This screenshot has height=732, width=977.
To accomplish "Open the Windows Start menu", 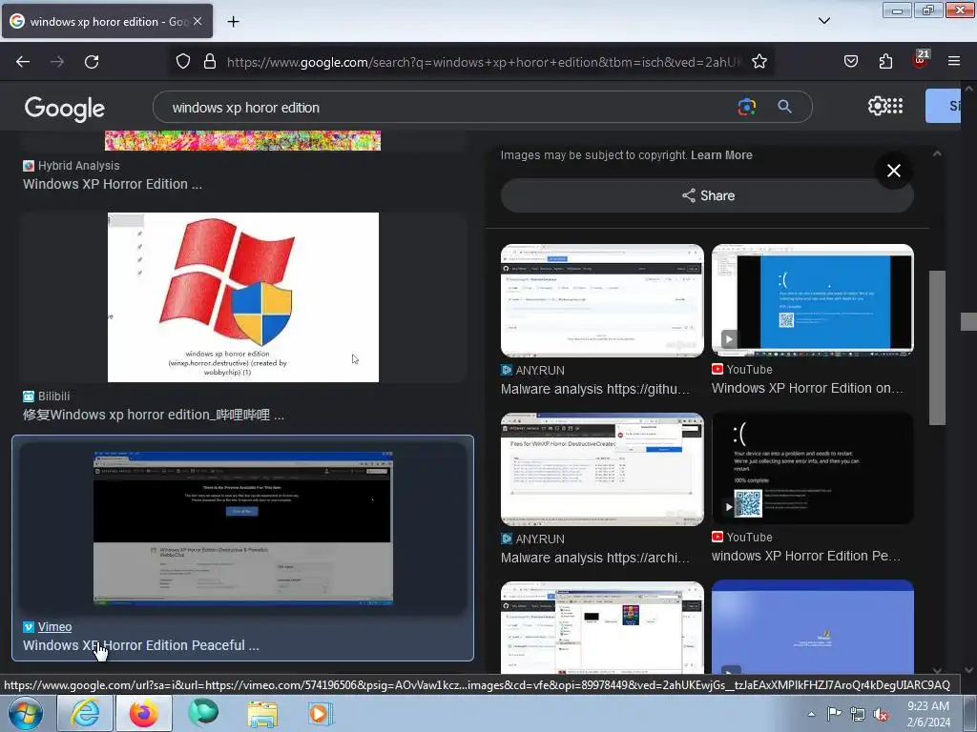I will click(x=26, y=713).
